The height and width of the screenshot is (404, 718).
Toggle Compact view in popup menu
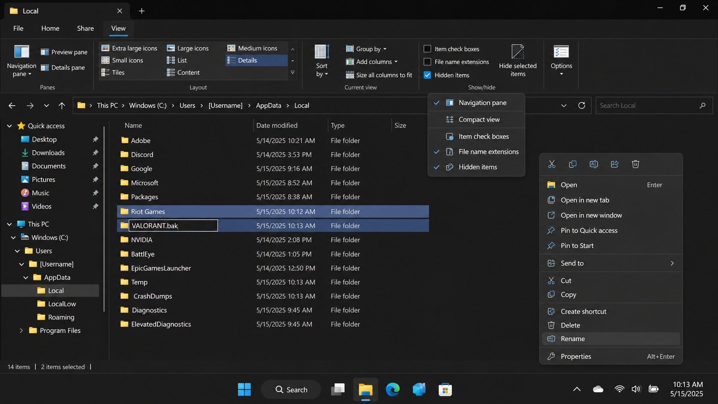tap(476, 119)
